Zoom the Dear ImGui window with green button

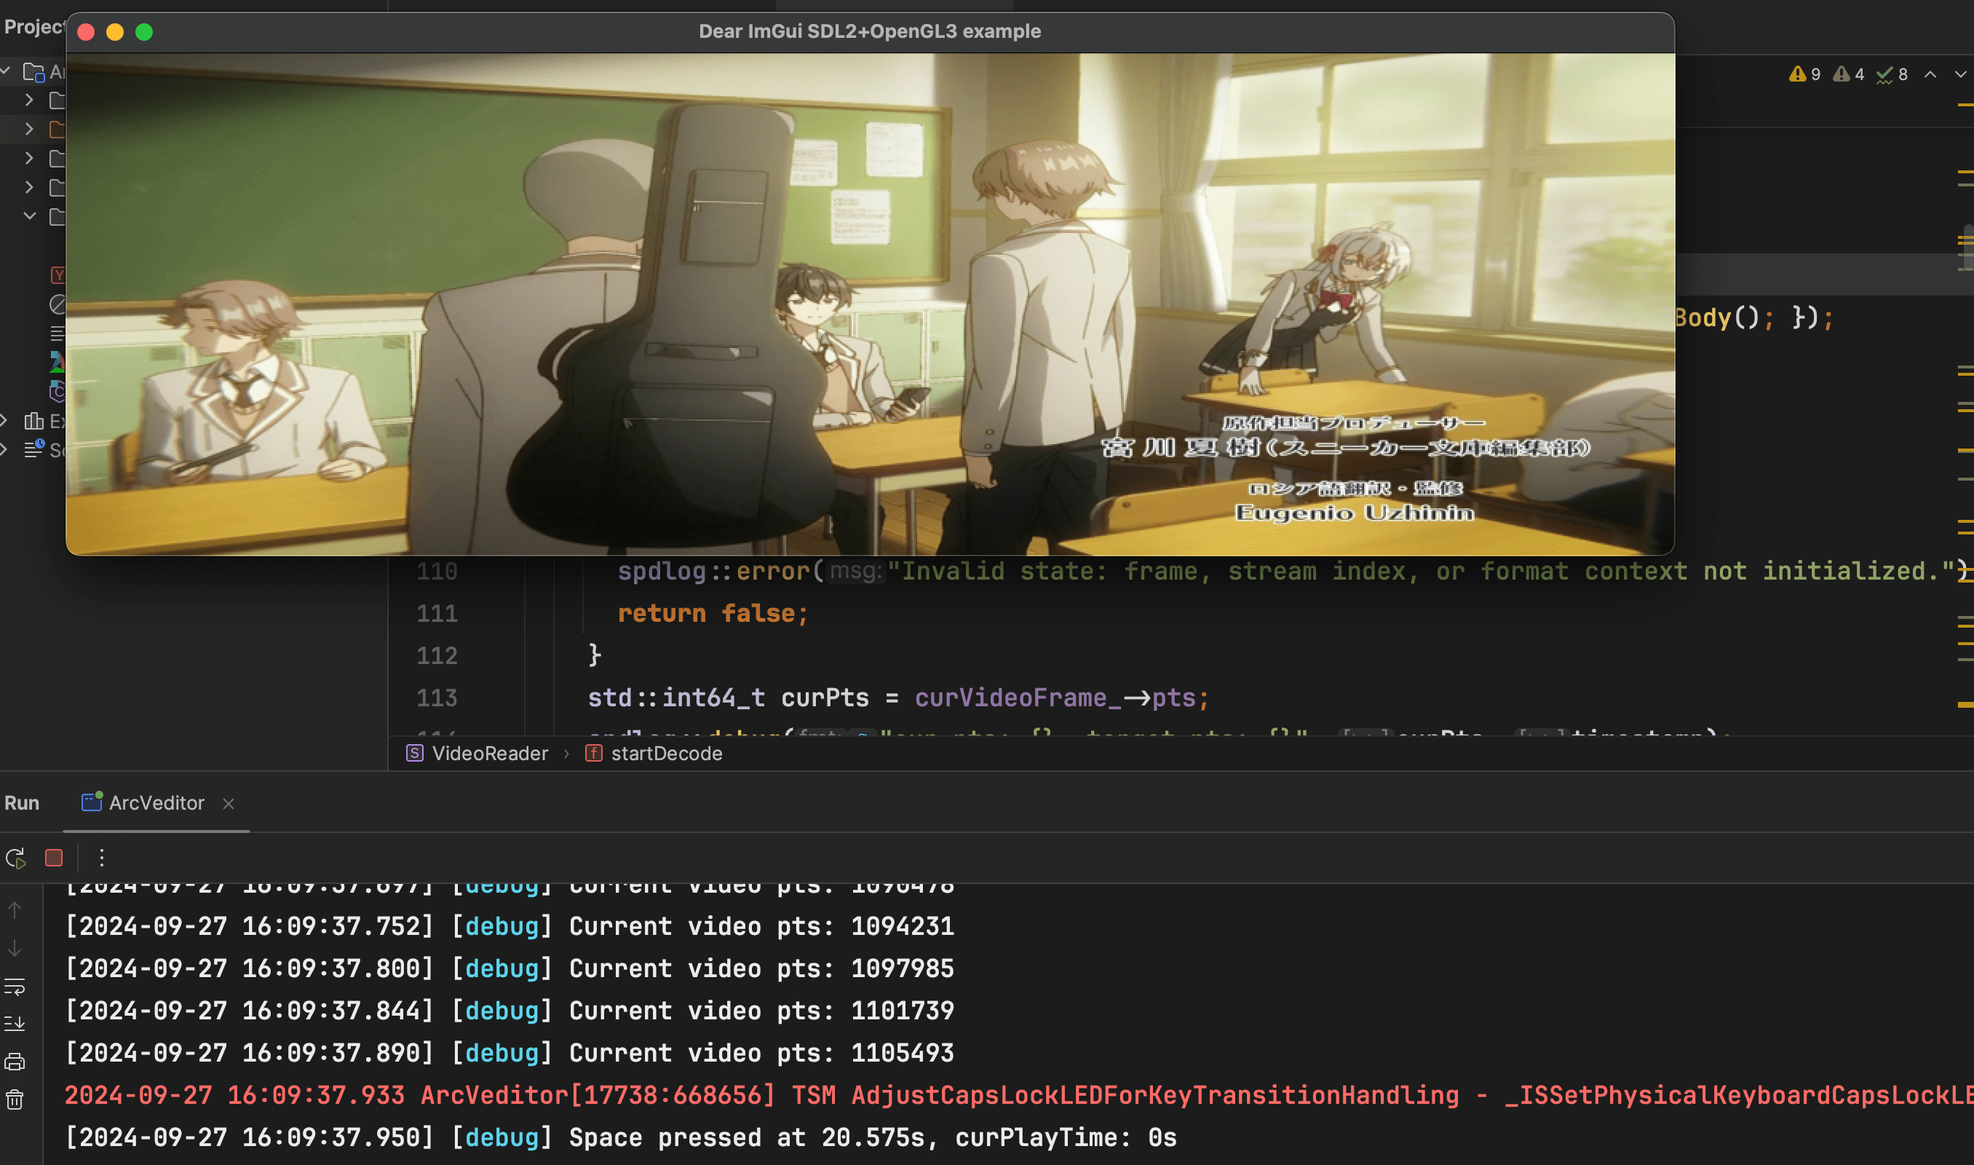[144, 32]
